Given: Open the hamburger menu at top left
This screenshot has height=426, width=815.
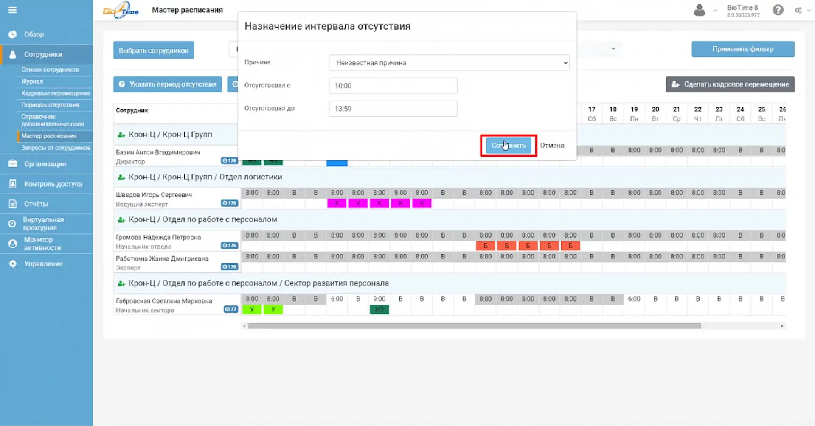Looking at the screenshot, I should click(x=12, y=9).
